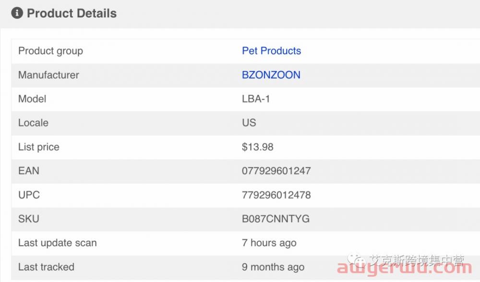Click the Manufacturer row label
480x282 pixels.
(48, 75)
